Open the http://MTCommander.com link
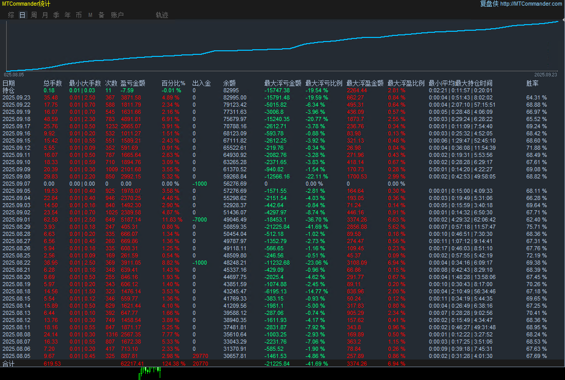The width and height of the screenshot is (565, 380). (x=531, y=4)
